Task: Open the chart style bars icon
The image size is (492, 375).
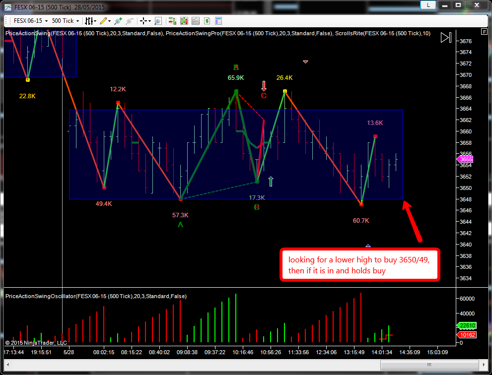Action: pos(89,21)
